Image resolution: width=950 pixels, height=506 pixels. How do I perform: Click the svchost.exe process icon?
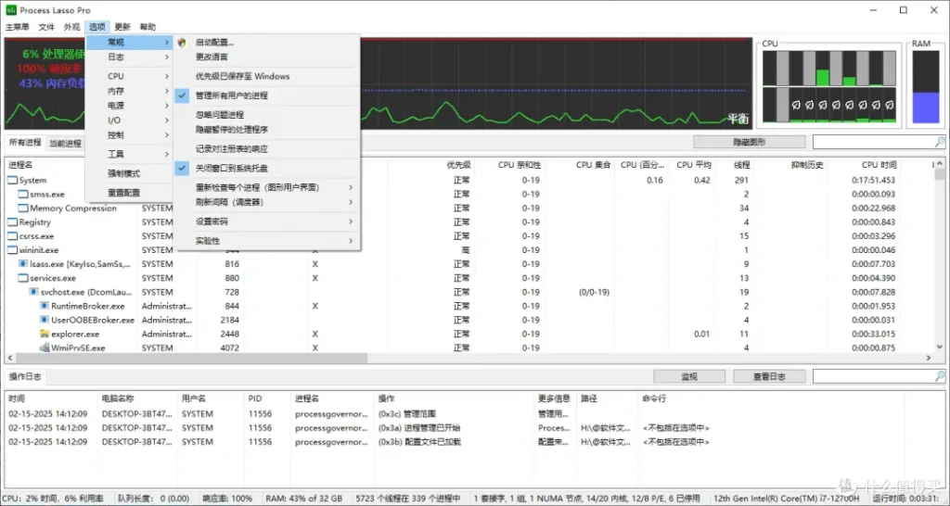pos(34,292)
